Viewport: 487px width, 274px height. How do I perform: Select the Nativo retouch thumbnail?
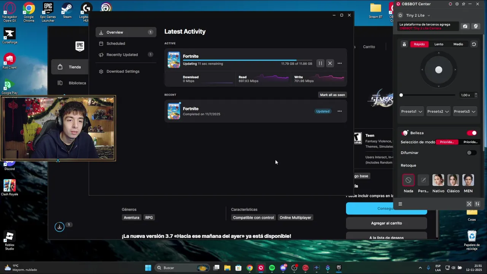pyautogui.click(x=438, y=180)
